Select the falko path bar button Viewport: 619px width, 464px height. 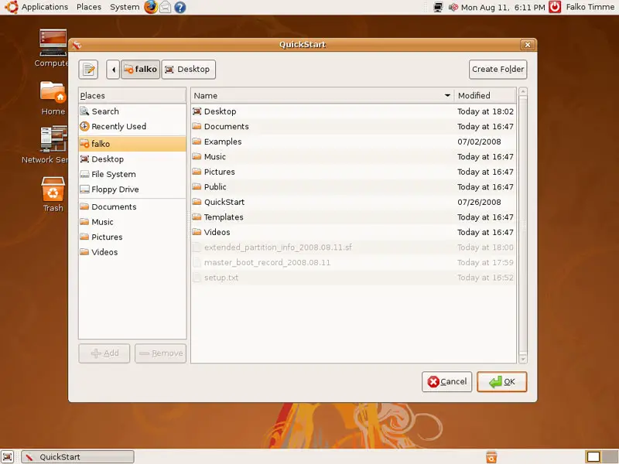[141, 70]
